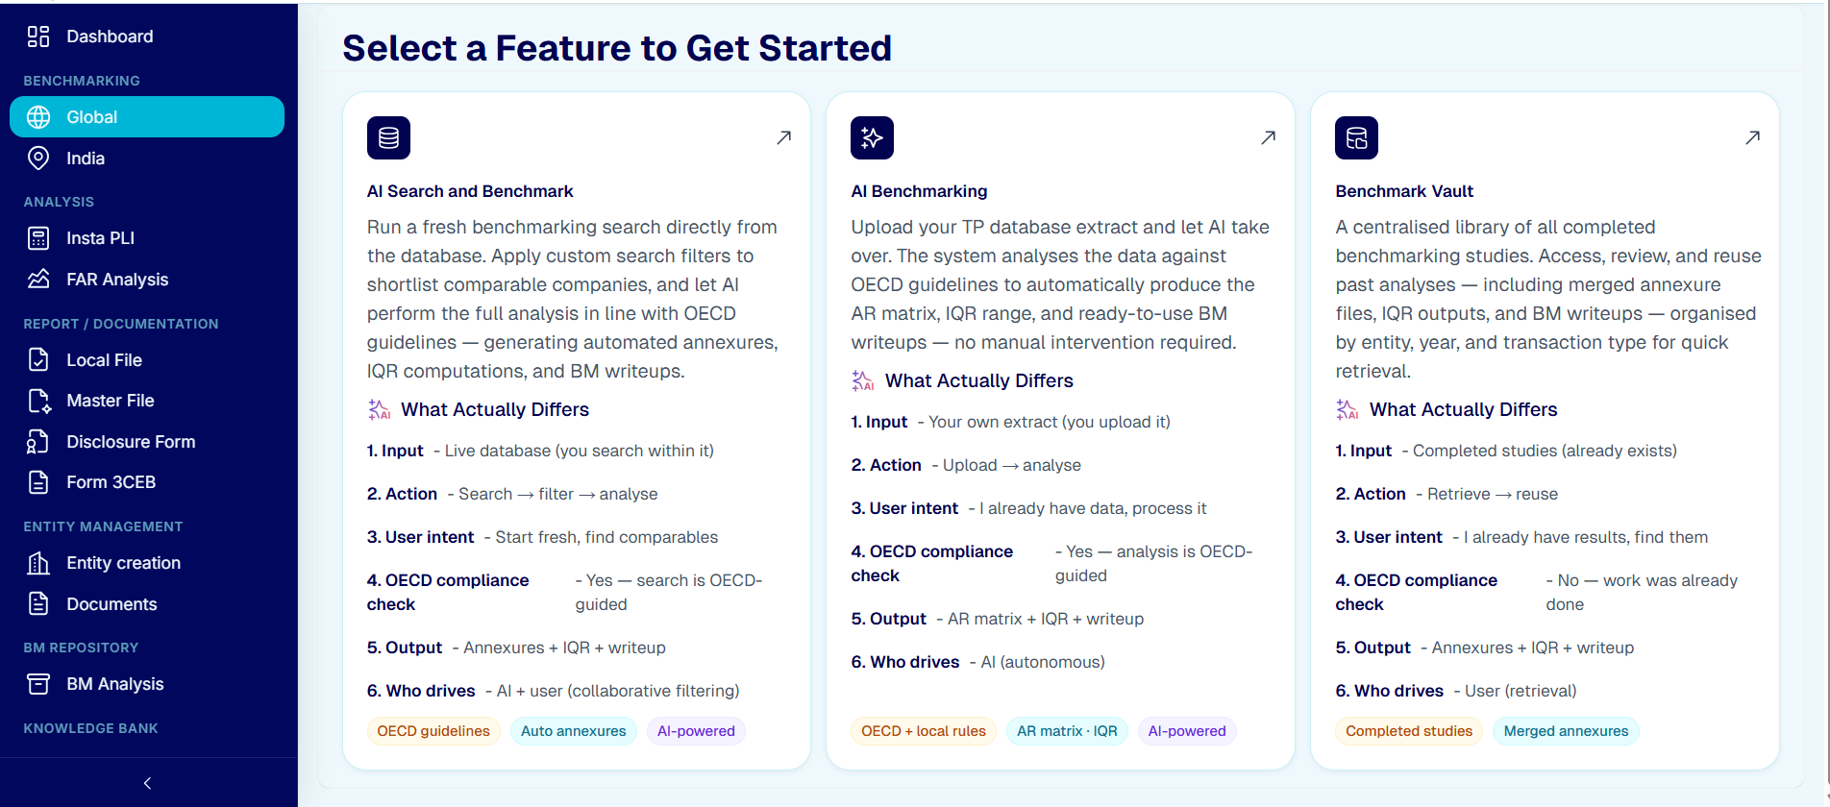
Task: Click the OECD + local rules tag
Action: (x=924, y=731)
